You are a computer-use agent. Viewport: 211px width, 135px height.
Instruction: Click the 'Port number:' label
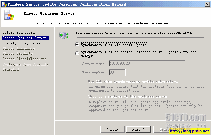[93, 73]
